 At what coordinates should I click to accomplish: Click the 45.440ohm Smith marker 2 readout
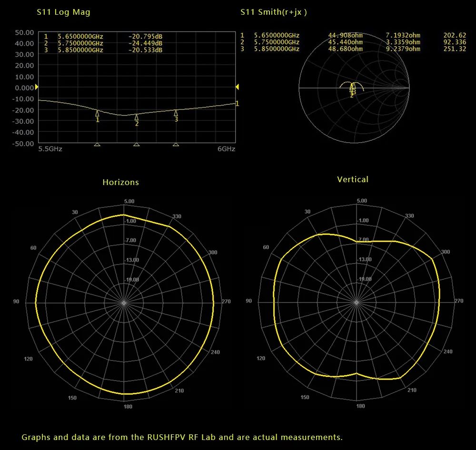pos(345,42)
